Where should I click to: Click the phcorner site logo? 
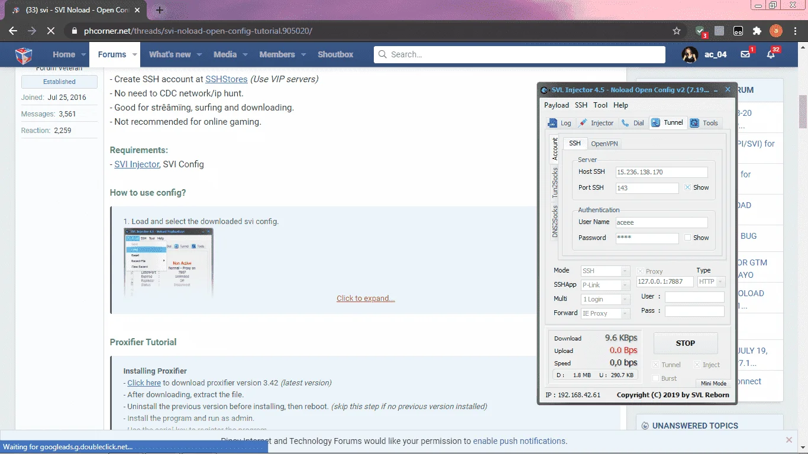pyautogui.click(x=24, y=55)
